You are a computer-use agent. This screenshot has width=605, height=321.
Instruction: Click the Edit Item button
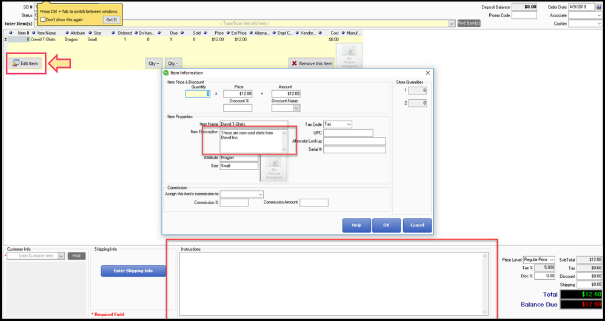coord(25,64)
